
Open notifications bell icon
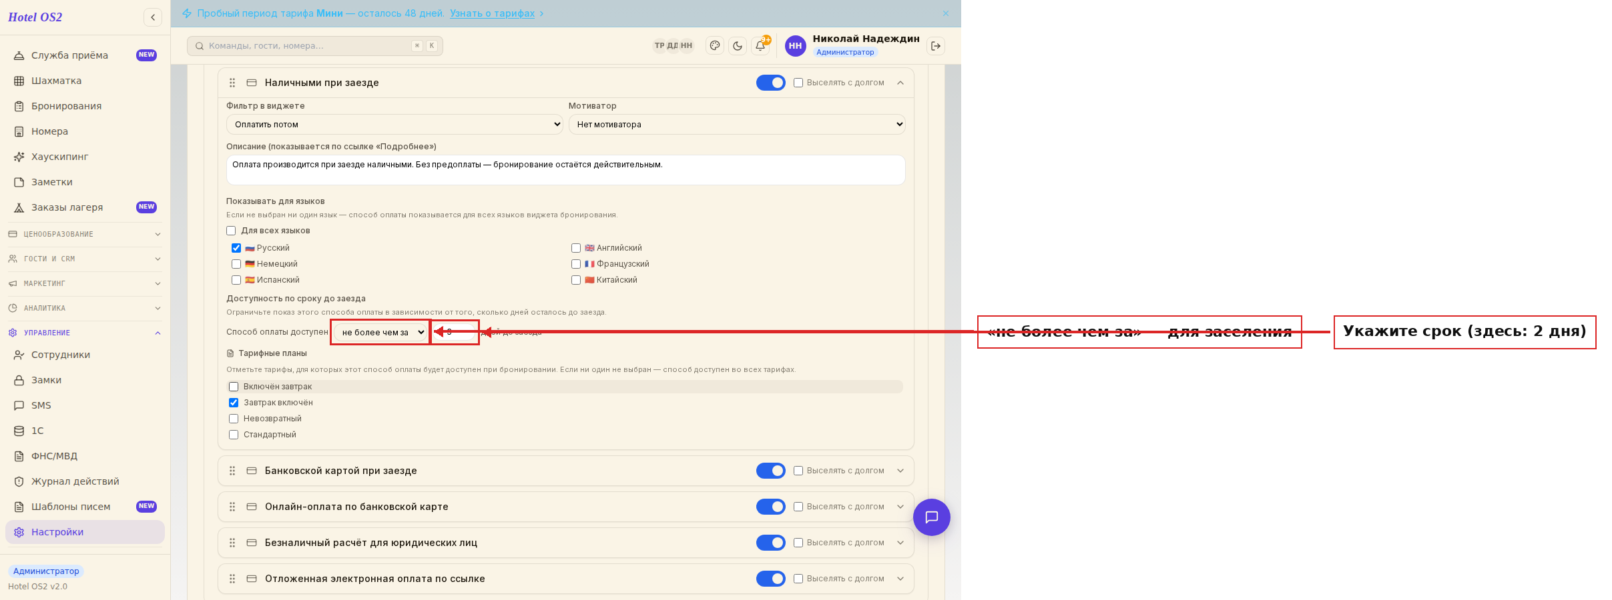[x=760, y=46]
